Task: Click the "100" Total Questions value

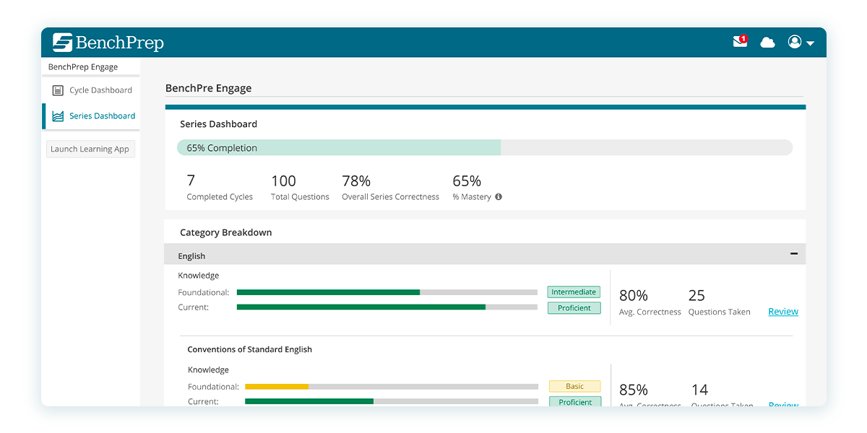Action: point(284,180)
